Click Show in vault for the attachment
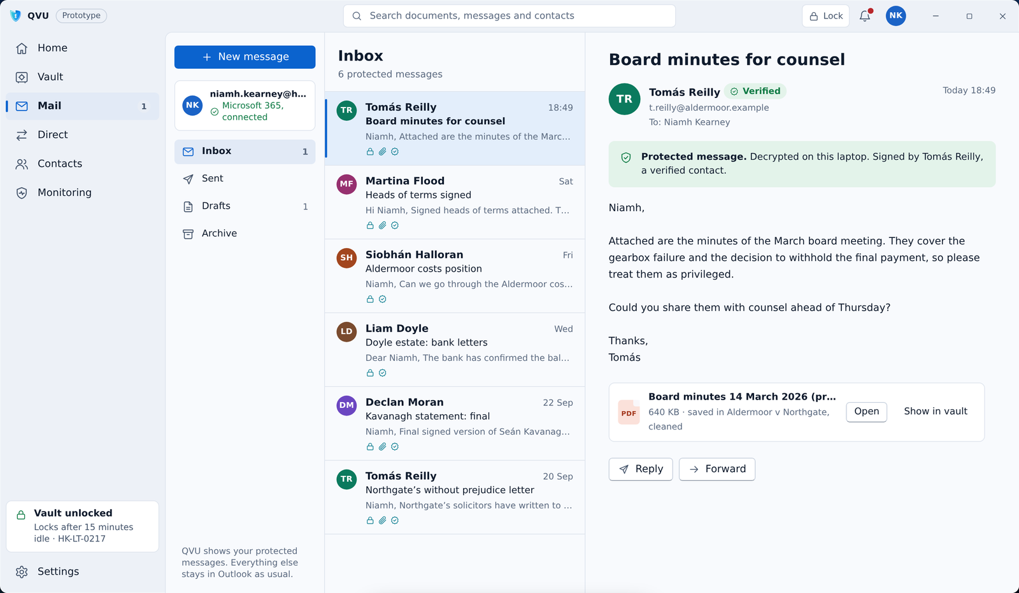Screen dimensions: 1019x593 click(x=935, y=412)
